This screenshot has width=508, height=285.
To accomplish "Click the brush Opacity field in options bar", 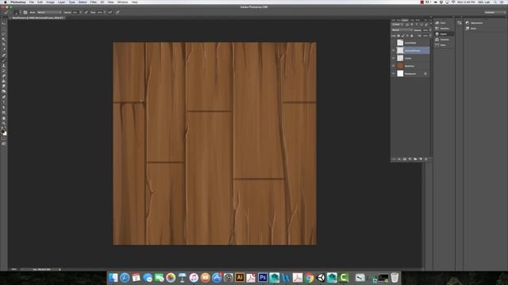I will (x=75, y=13).
